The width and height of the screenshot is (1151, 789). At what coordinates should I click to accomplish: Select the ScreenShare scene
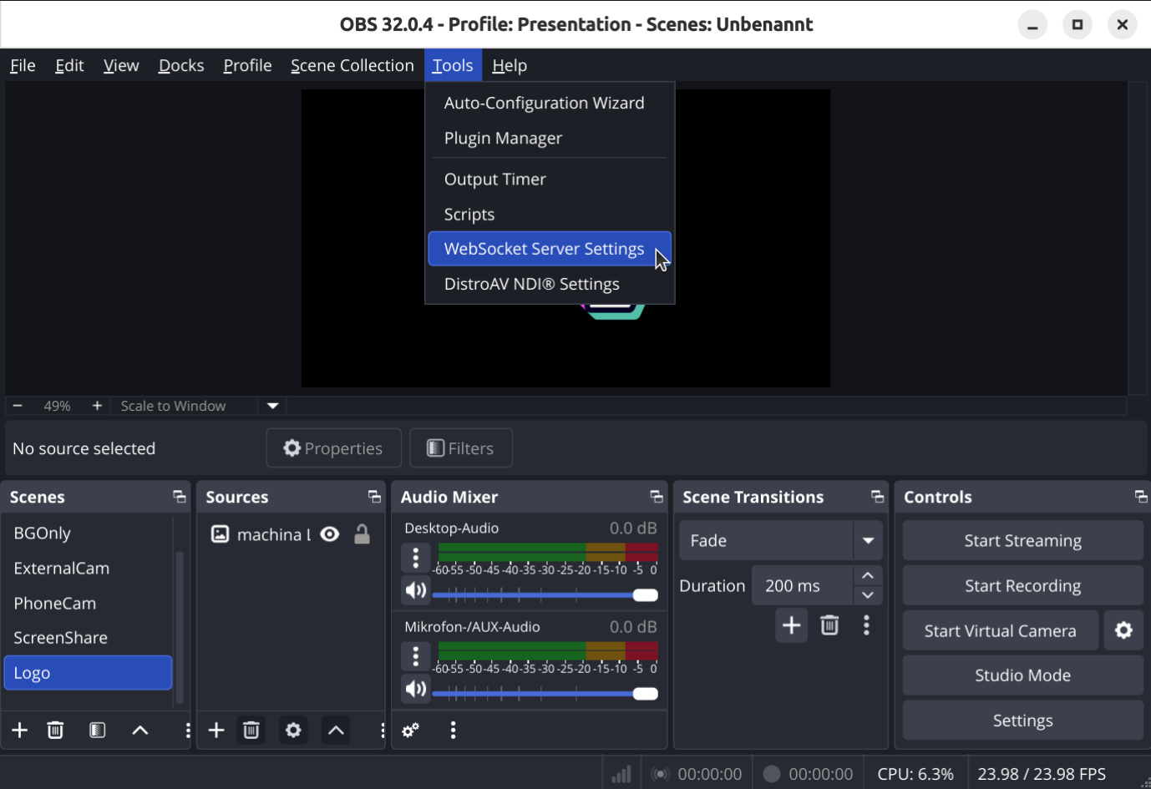pos(60,637)
